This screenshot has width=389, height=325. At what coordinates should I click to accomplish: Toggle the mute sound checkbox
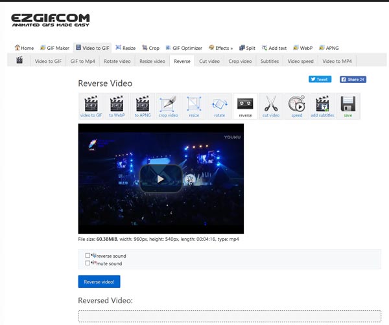[x=88, y=263]
